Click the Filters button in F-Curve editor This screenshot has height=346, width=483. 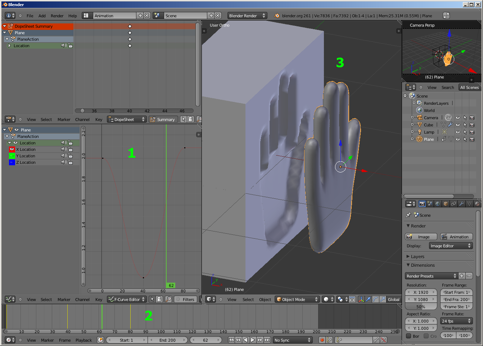tap(185, 299)
